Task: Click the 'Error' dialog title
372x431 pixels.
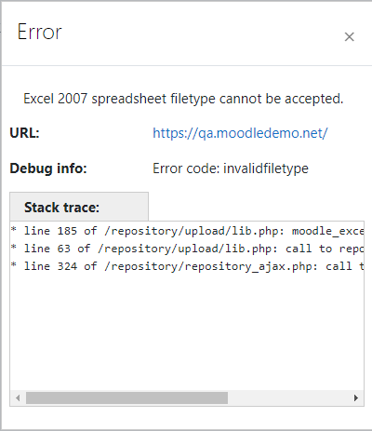Action: (x=40, y=32)
